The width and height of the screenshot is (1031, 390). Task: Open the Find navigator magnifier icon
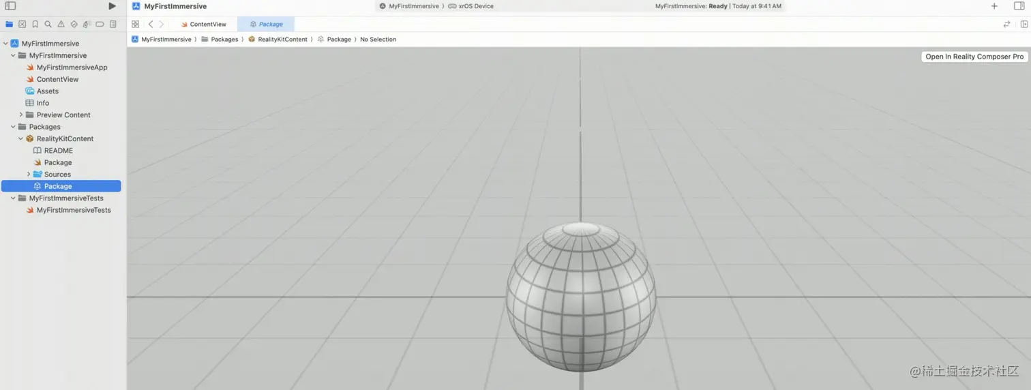[48, 24]
